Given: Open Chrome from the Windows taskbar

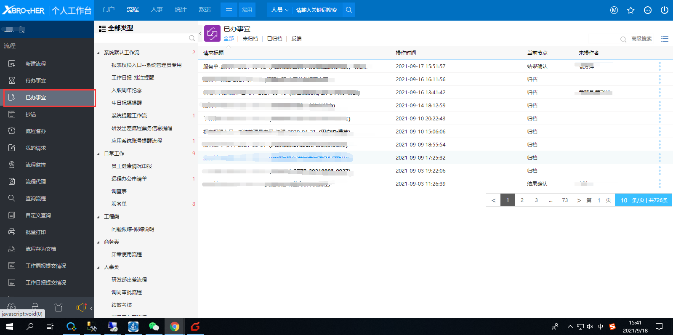Looking at the screenshot, I should point(174,327).
